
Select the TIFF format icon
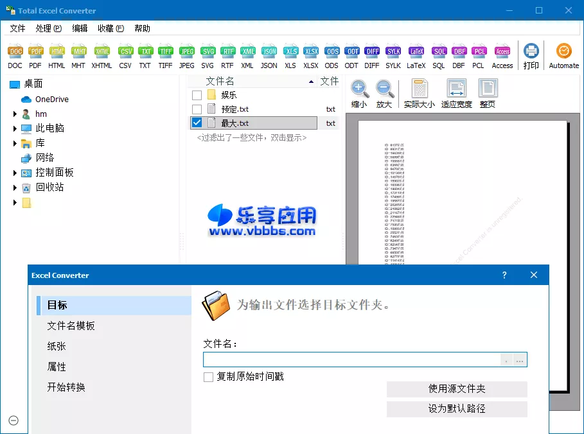[165, 51]
